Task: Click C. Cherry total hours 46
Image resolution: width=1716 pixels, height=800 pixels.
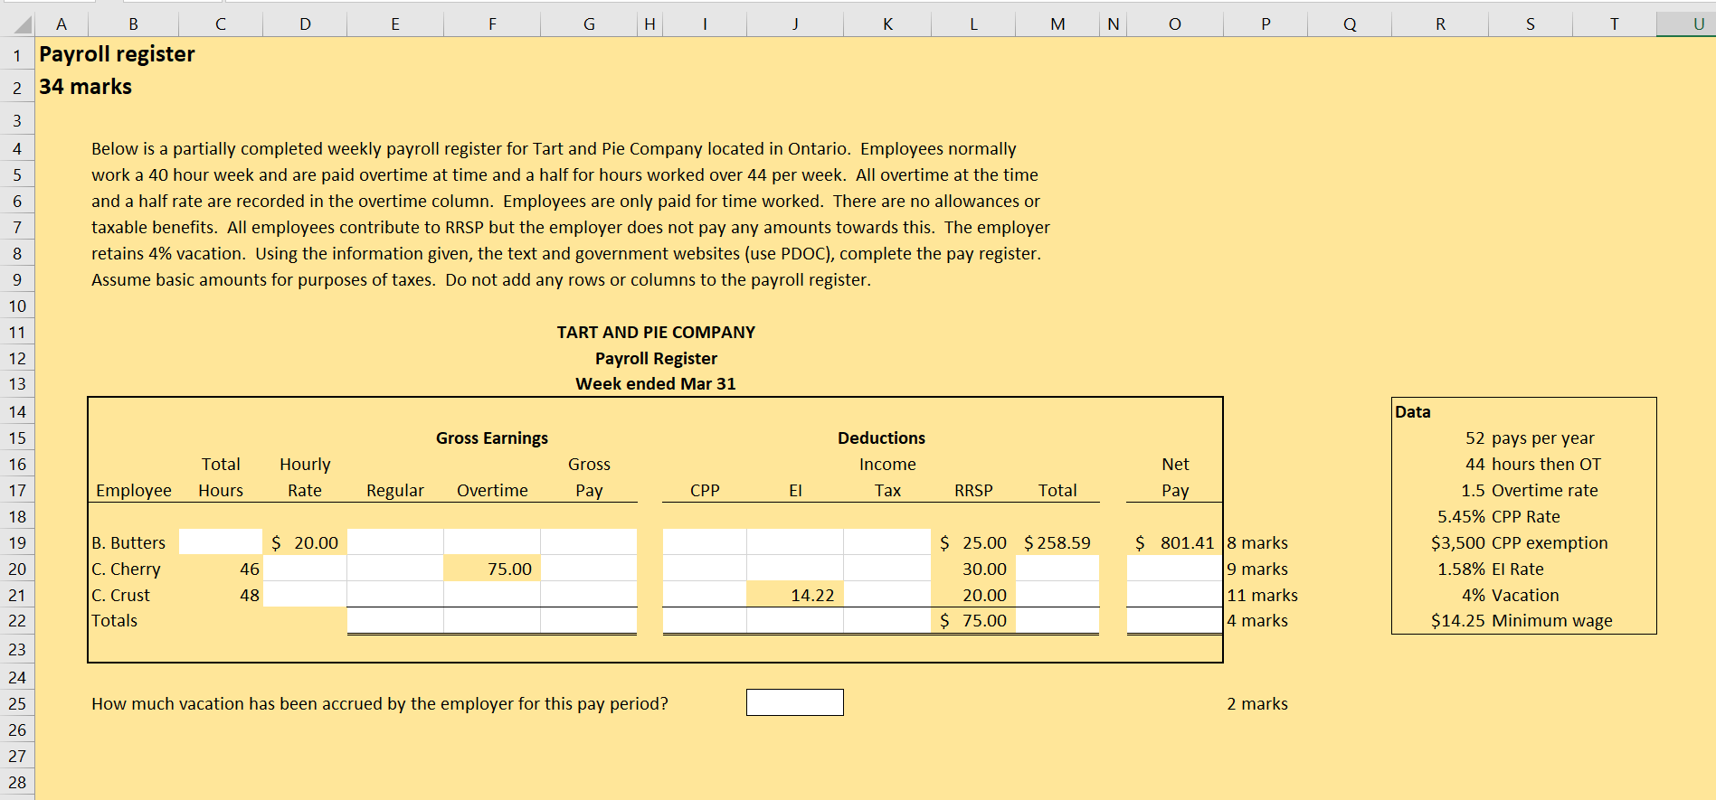Action: tap(221, 569)
